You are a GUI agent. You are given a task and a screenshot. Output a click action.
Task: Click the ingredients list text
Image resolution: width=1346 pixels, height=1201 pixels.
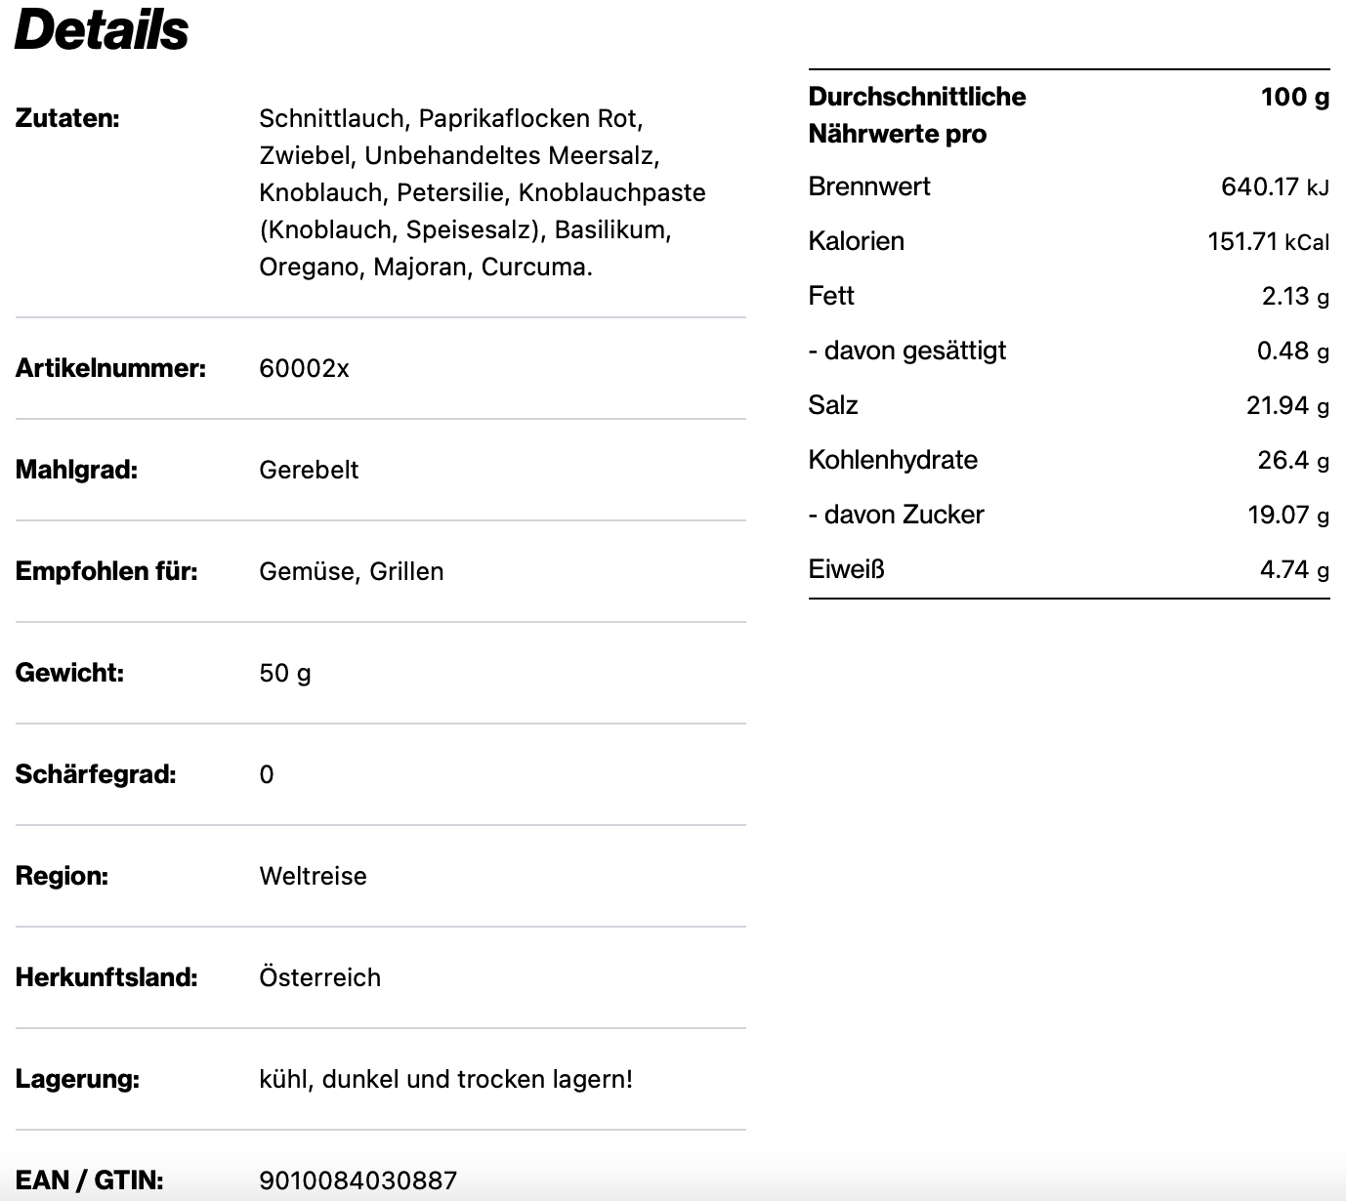482,192
